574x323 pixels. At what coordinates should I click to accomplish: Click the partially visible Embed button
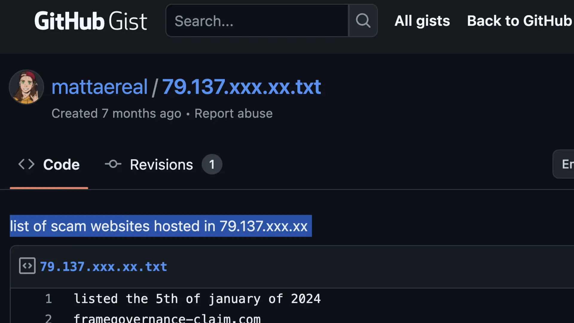coord(563,164)
